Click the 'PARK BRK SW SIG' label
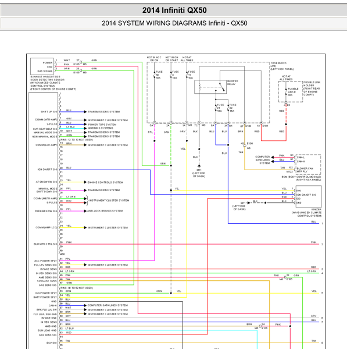Screen dimensions: 347x349 (x=46, y=211)
